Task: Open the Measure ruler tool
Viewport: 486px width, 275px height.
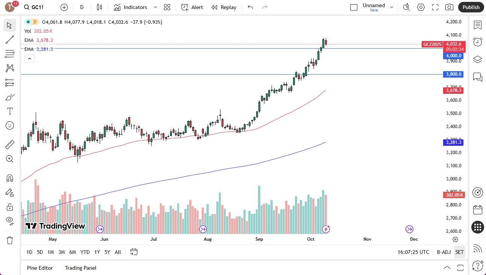Action: coord(10,144)
